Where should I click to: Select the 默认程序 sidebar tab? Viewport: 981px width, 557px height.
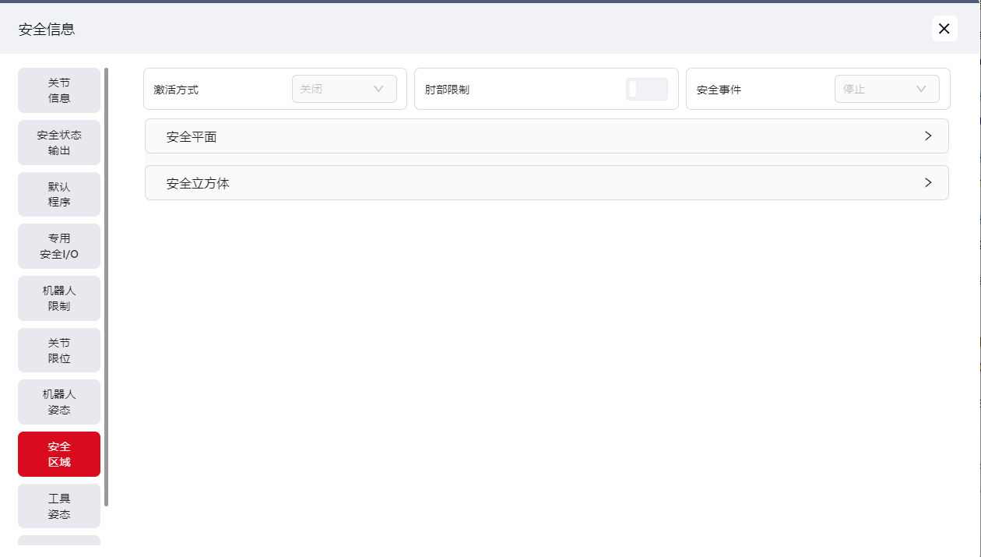59,194
